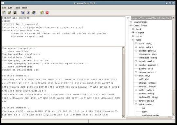The image size is (177, 125).
Task: Click the Paste clipboard toolbar icon
Action: [34, 13]
